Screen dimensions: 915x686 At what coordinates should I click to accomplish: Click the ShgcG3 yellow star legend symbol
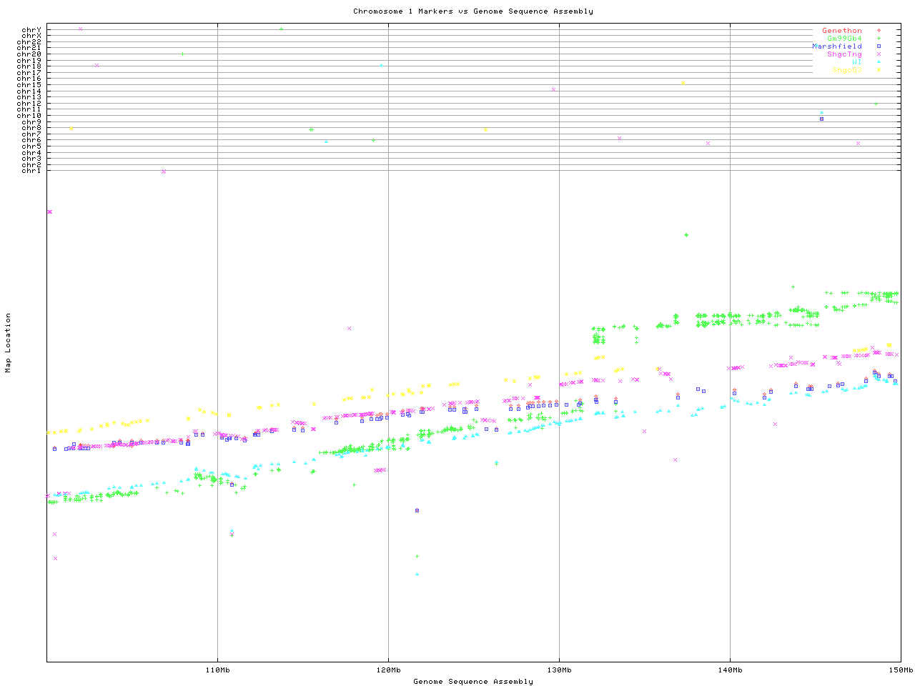coord(879,70)
